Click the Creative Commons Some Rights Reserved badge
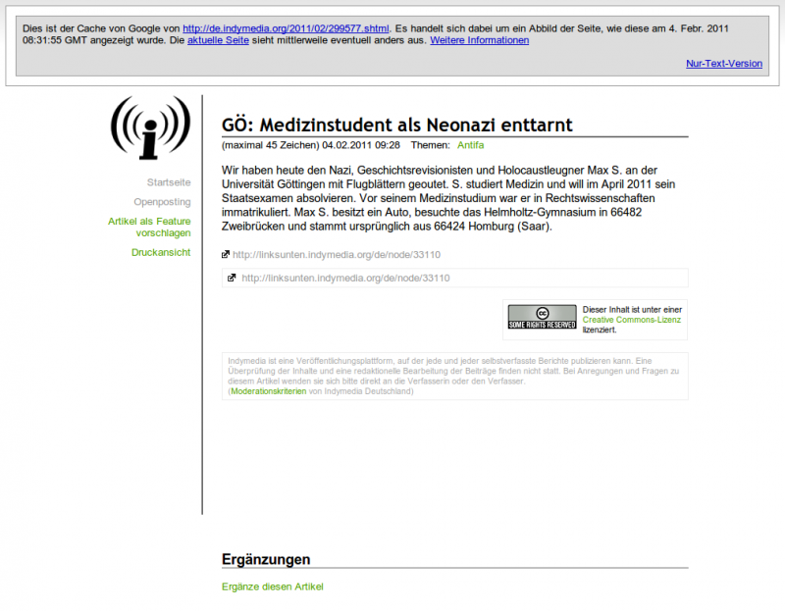Screen dimensions: 785x611 (x=542, y=318)
